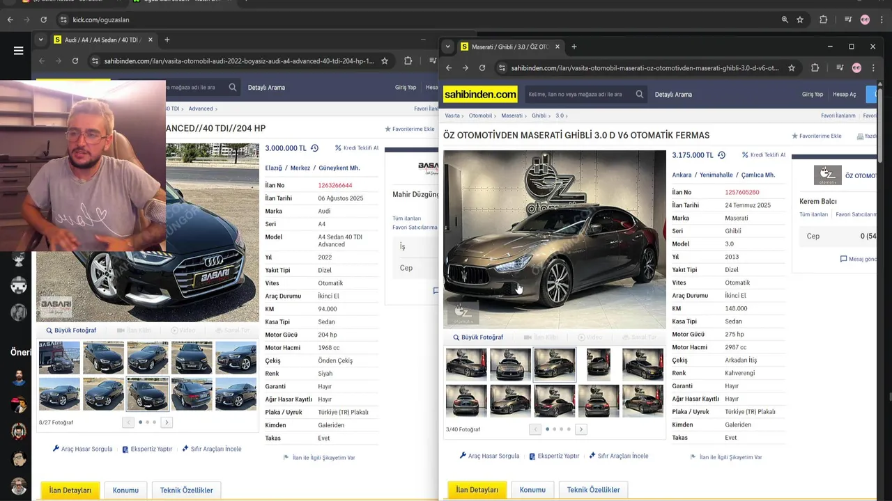Focus the search field in Maserati window
Screen dimensions: 892x501
click(578, 94)
